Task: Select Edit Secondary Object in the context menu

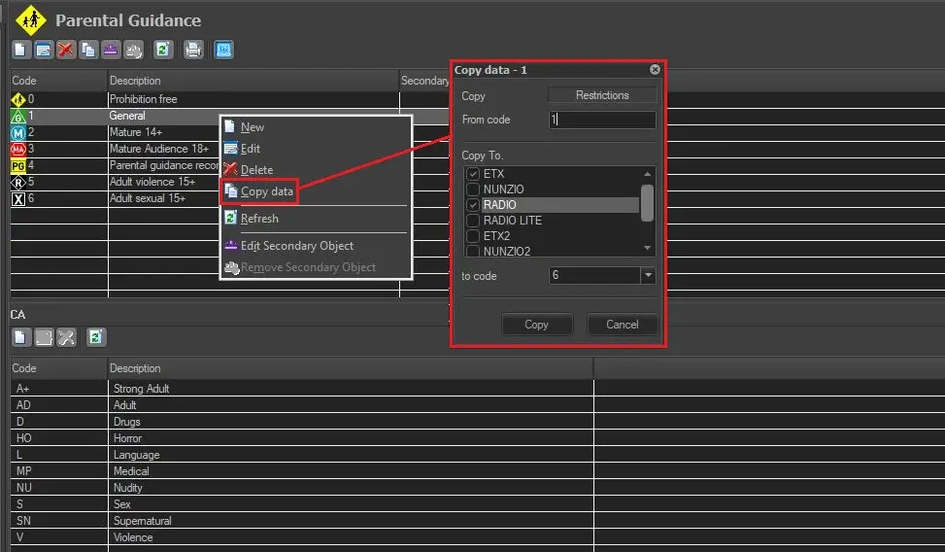Action: pyautogui.click(x=296, y=246)
